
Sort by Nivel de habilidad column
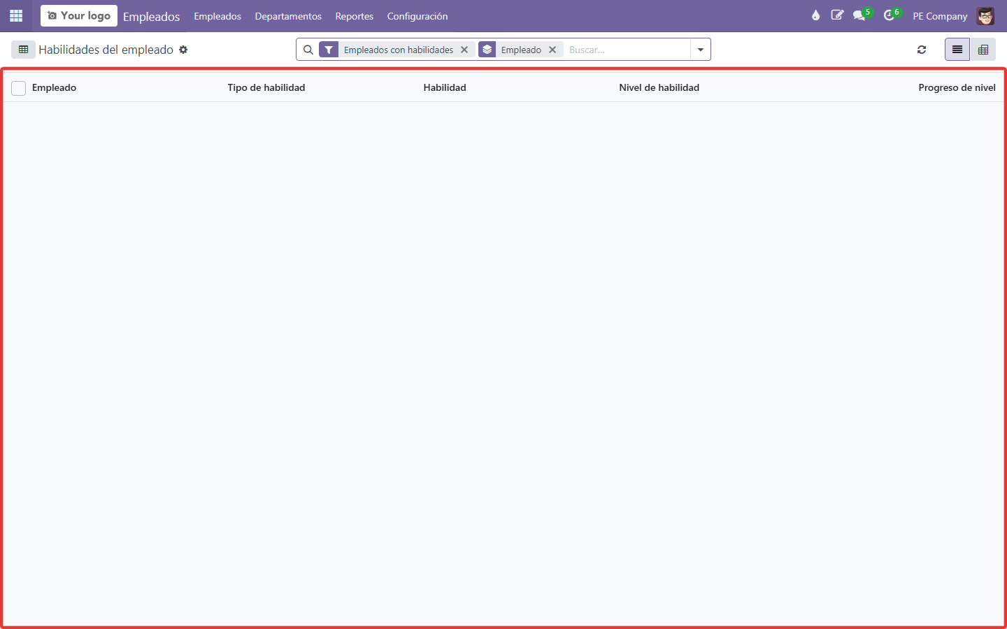pos(659,87)
